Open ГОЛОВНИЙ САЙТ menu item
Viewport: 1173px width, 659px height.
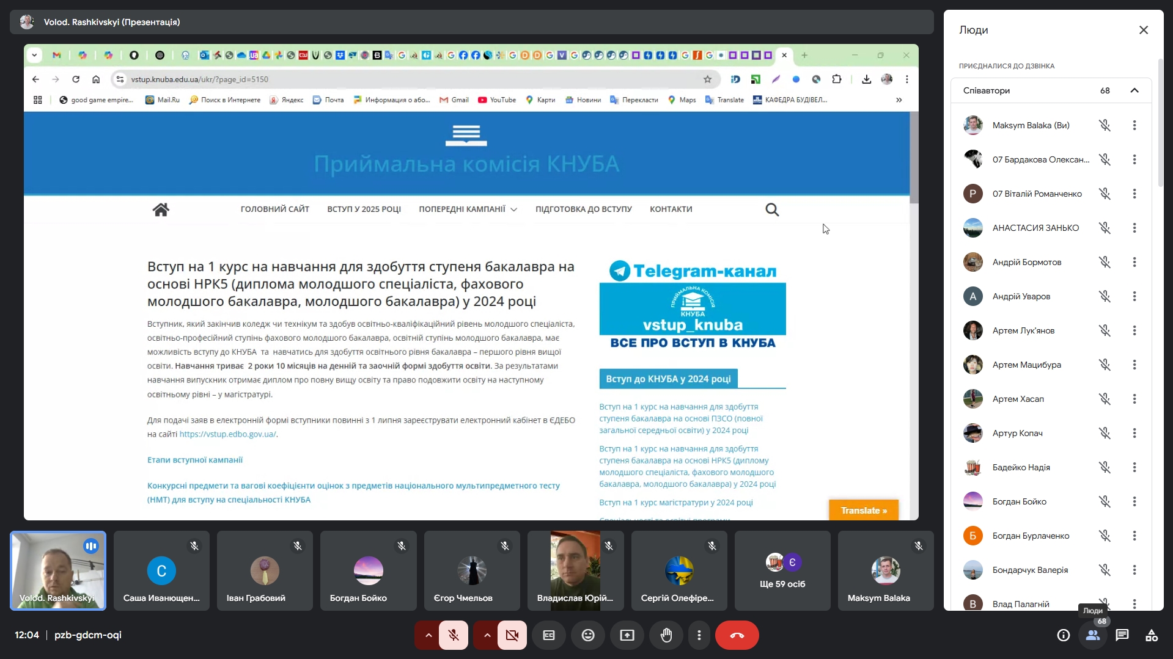point(275,209)
